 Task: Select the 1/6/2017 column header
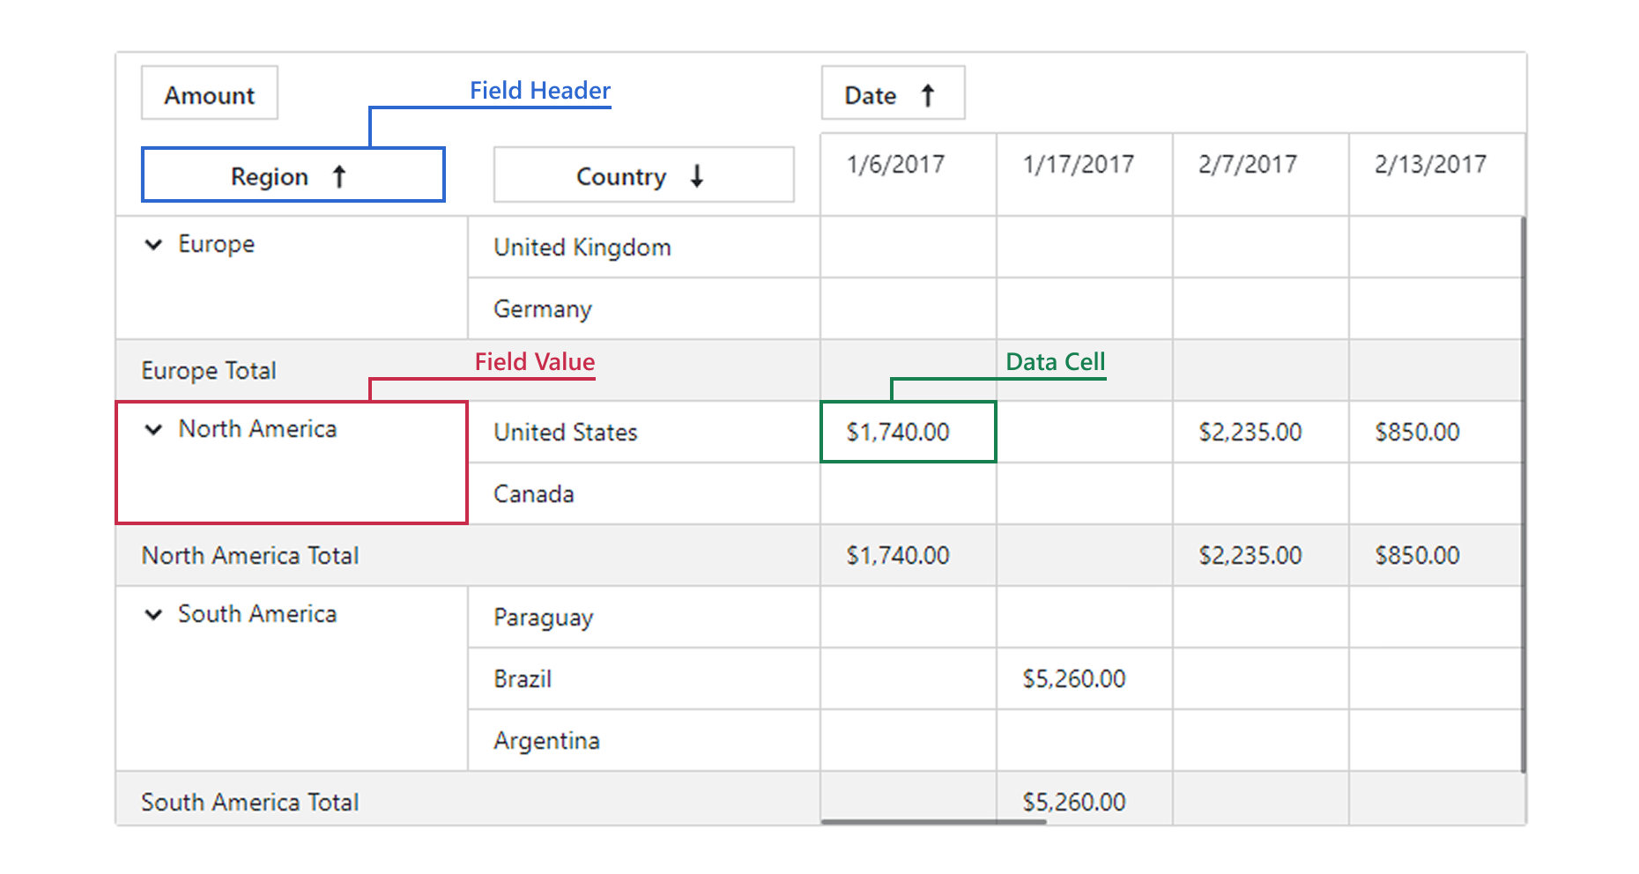click(x=896, y=165)
